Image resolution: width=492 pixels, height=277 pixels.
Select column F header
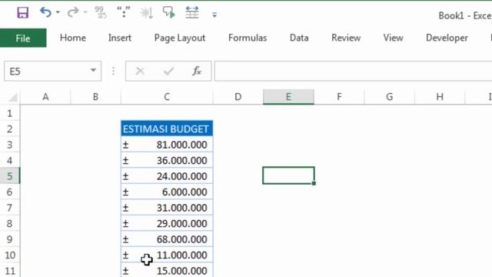coord(339,97)
